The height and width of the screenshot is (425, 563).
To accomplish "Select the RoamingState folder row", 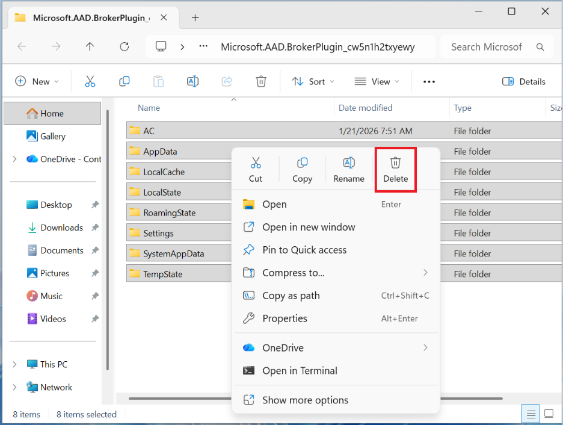I will (x=179, y=212).
